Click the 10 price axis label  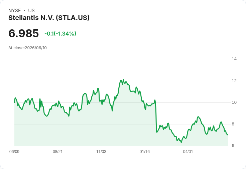click(234, 102)
